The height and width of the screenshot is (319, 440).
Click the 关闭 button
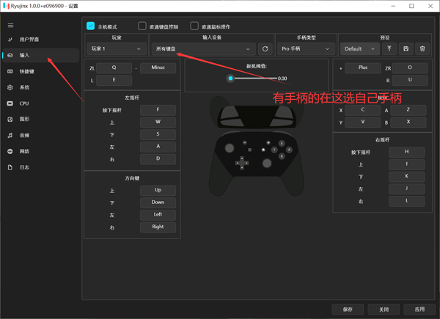pos(384,309)
